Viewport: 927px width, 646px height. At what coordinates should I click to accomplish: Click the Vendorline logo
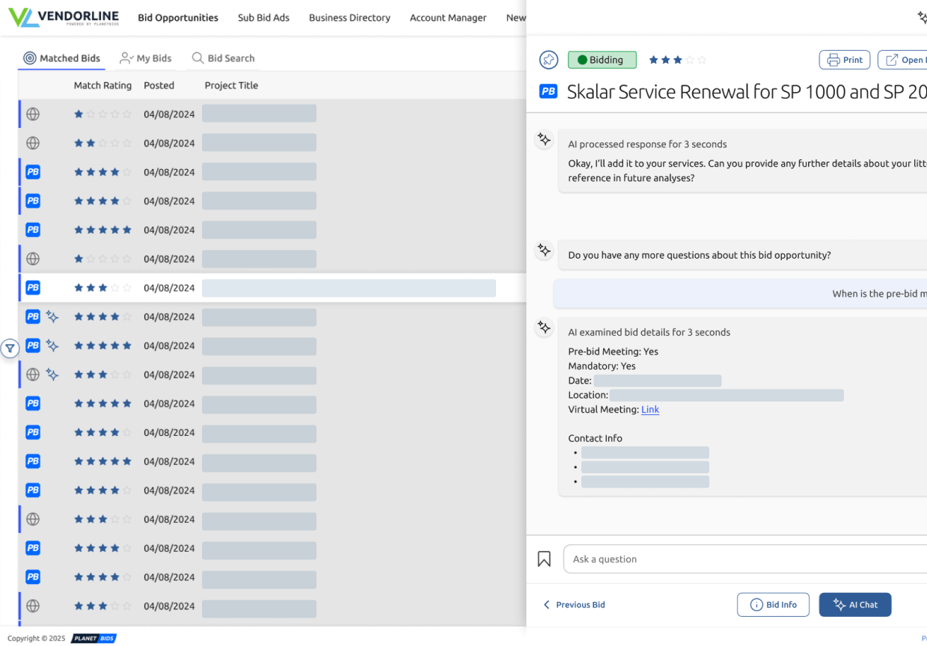click(64, 17)
